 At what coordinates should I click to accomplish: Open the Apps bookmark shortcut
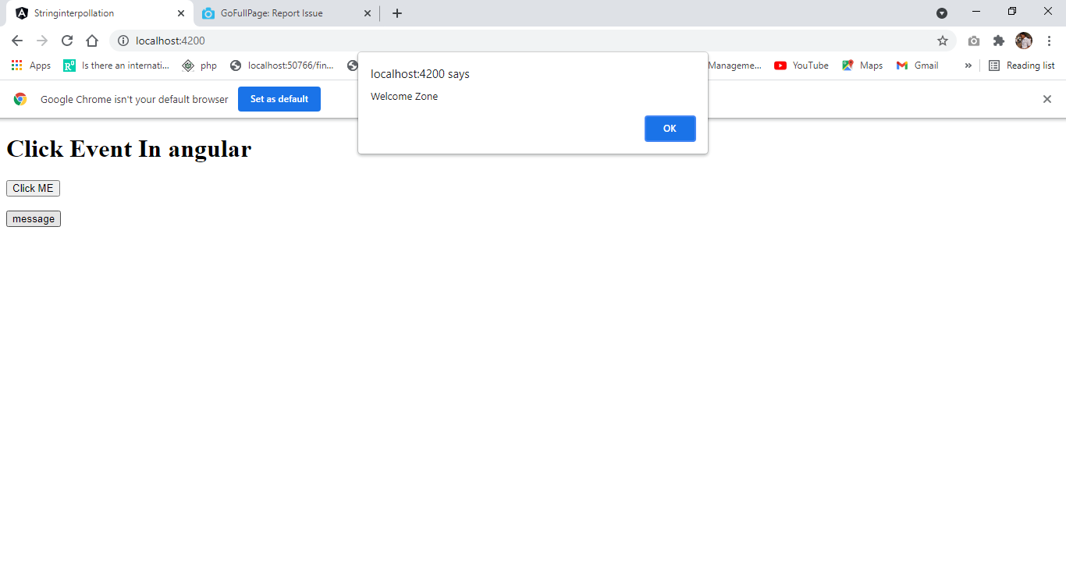[31, 66]
